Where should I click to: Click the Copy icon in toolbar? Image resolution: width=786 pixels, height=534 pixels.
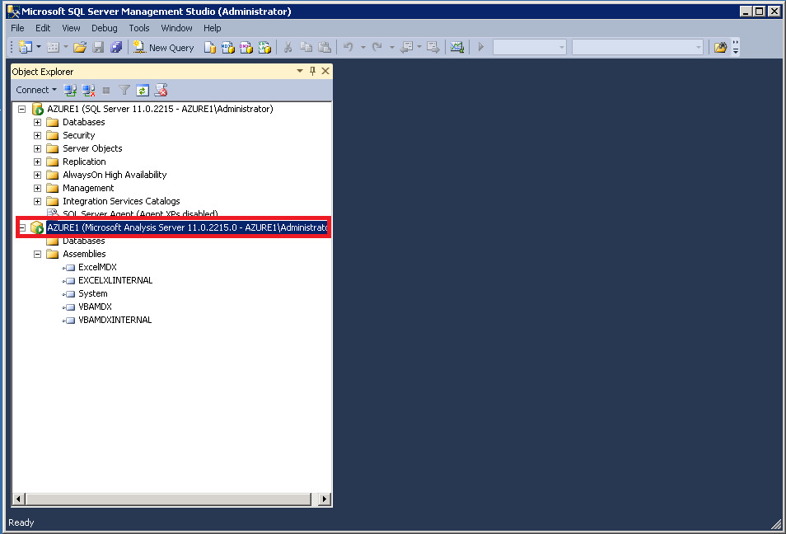[x=306, y=48]
